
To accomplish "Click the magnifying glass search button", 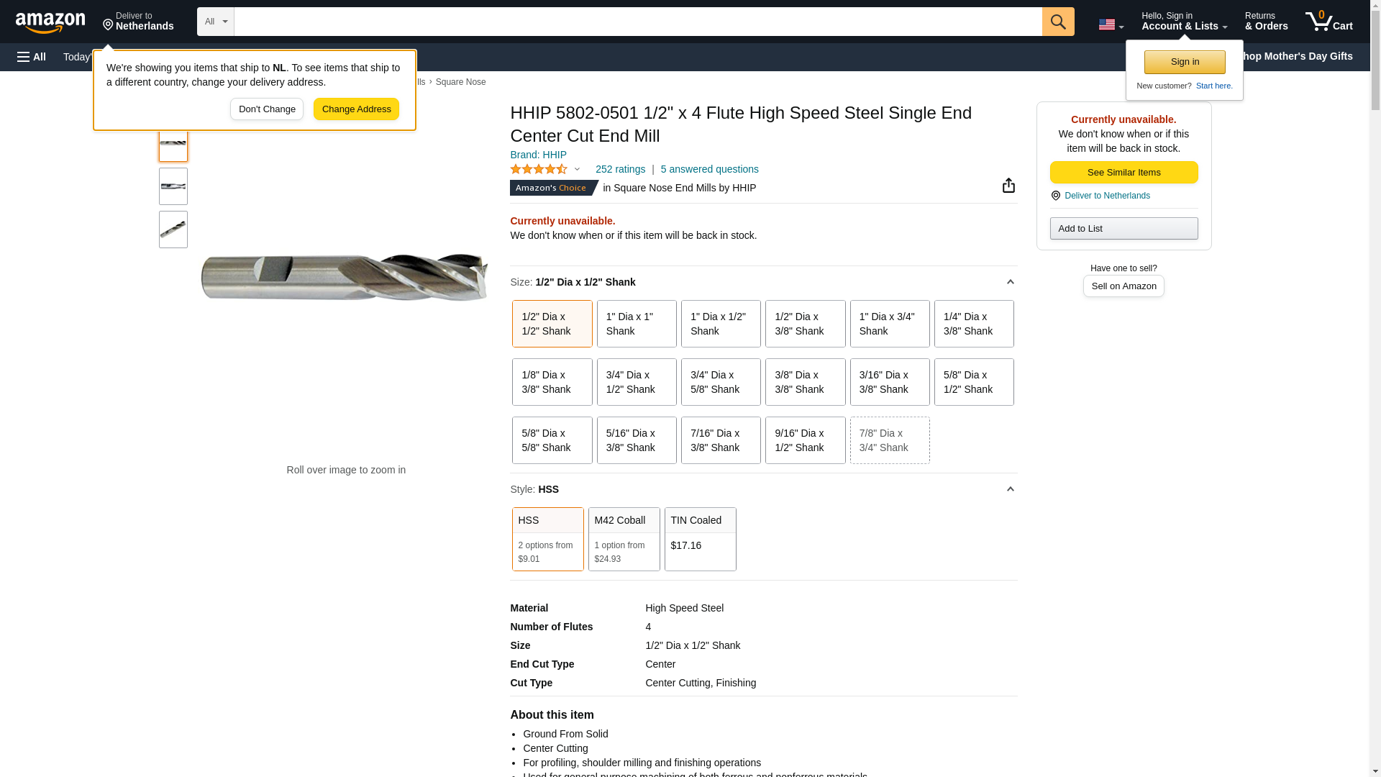I will point(1057,22).
